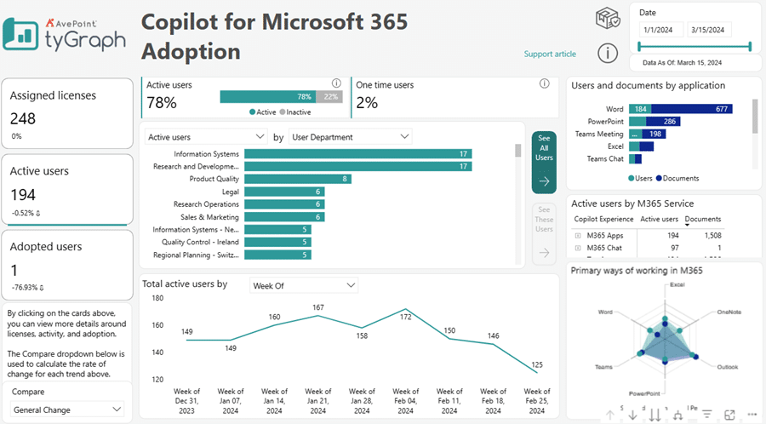Open the filters icon on radar visual
This screenshot has width=766, height=424.
[707, 414]
